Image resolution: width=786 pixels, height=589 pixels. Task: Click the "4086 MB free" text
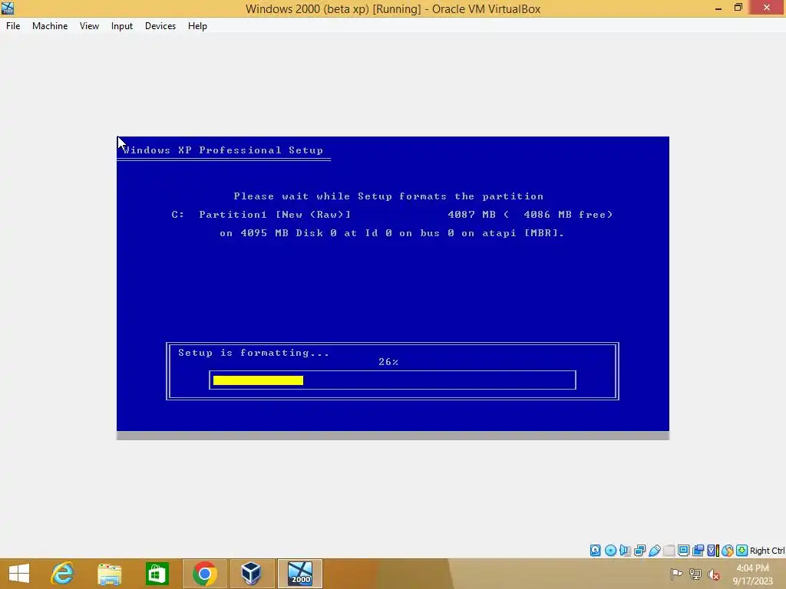(568, 215)
